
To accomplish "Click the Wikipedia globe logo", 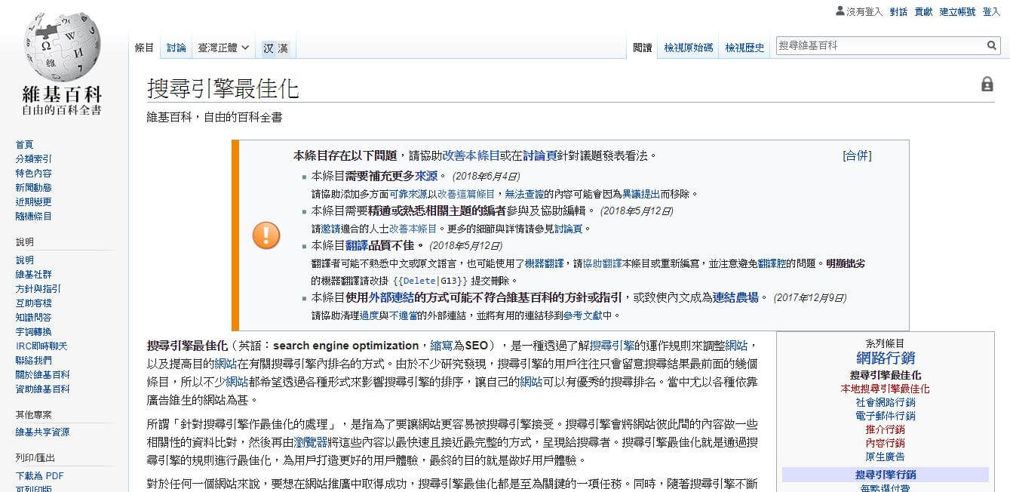I will pos(62,47).
